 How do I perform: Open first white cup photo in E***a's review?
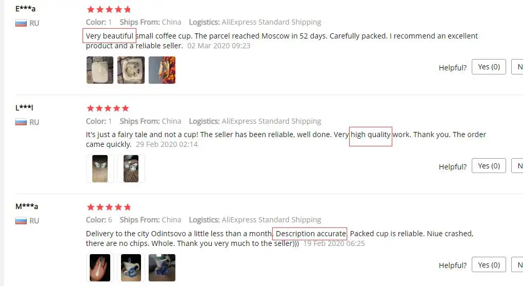pyautogui.click(x=100, y=70)
